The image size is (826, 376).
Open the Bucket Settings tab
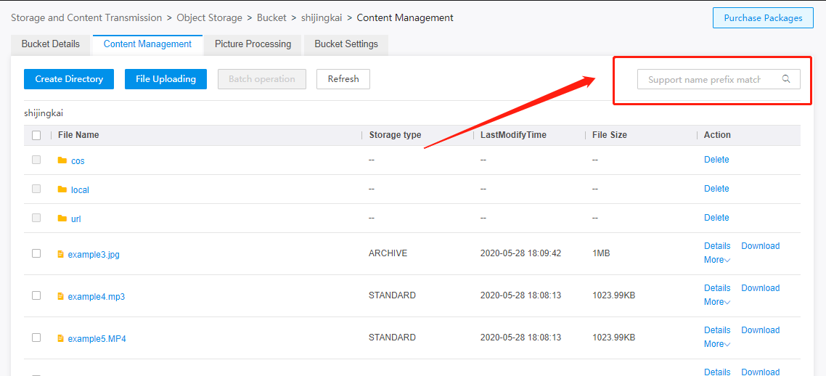(x=346, y=44)
